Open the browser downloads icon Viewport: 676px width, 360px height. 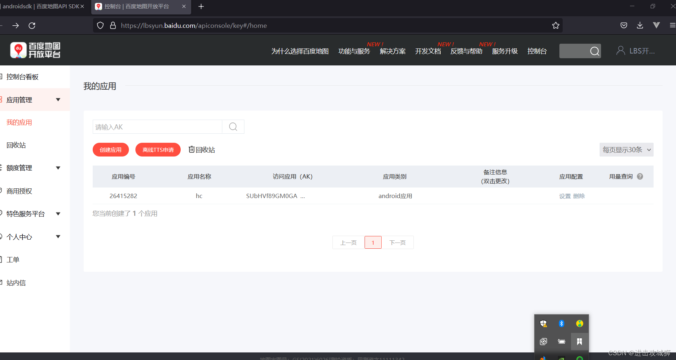[640, 25]
